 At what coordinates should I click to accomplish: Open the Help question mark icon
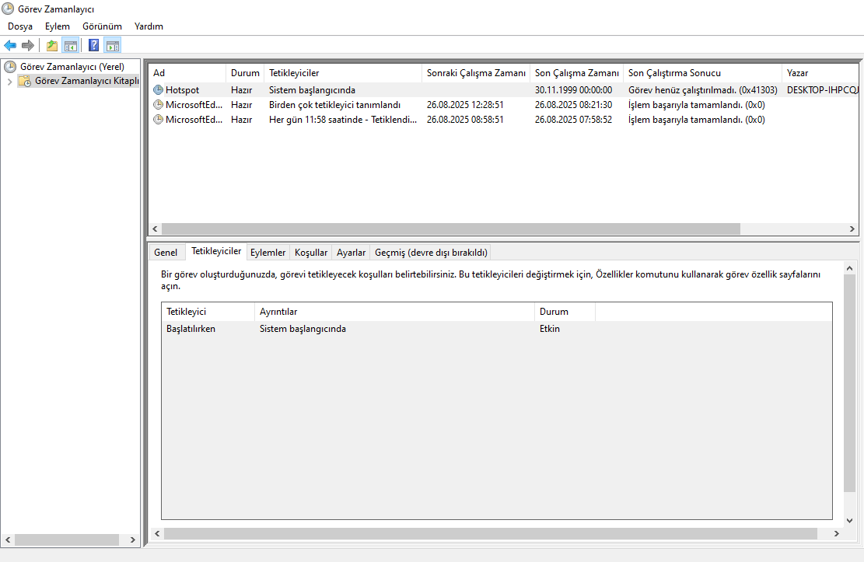[93, 46]
